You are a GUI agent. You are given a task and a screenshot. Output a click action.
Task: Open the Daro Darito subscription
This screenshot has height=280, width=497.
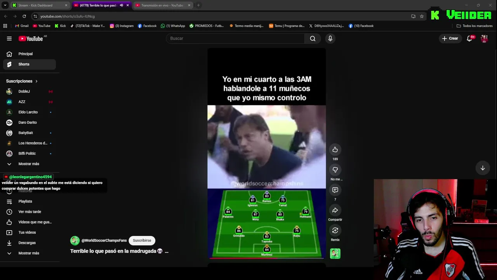pos(30,122)
